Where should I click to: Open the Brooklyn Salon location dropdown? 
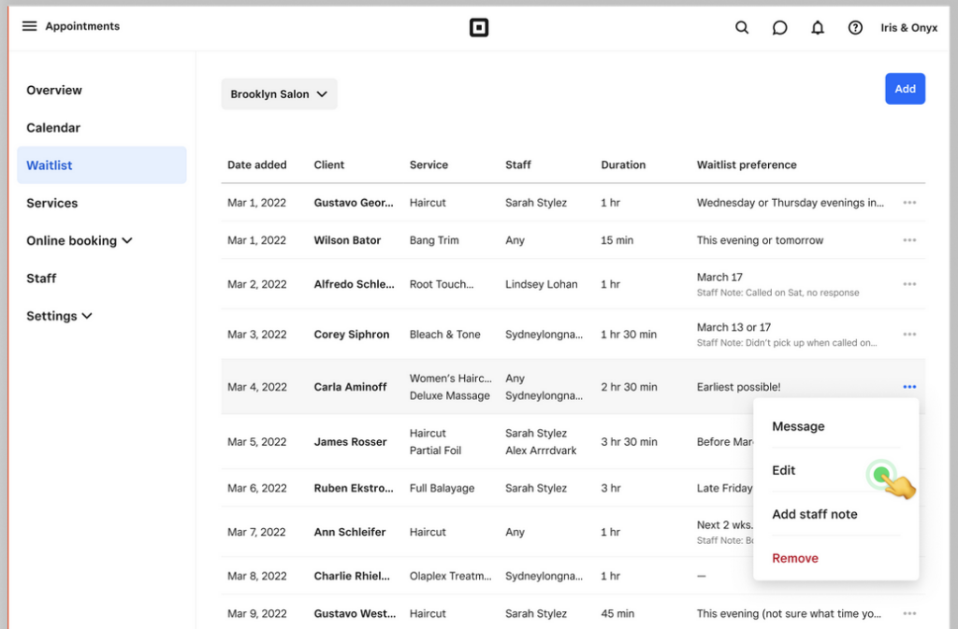click(x=279, y=93)
